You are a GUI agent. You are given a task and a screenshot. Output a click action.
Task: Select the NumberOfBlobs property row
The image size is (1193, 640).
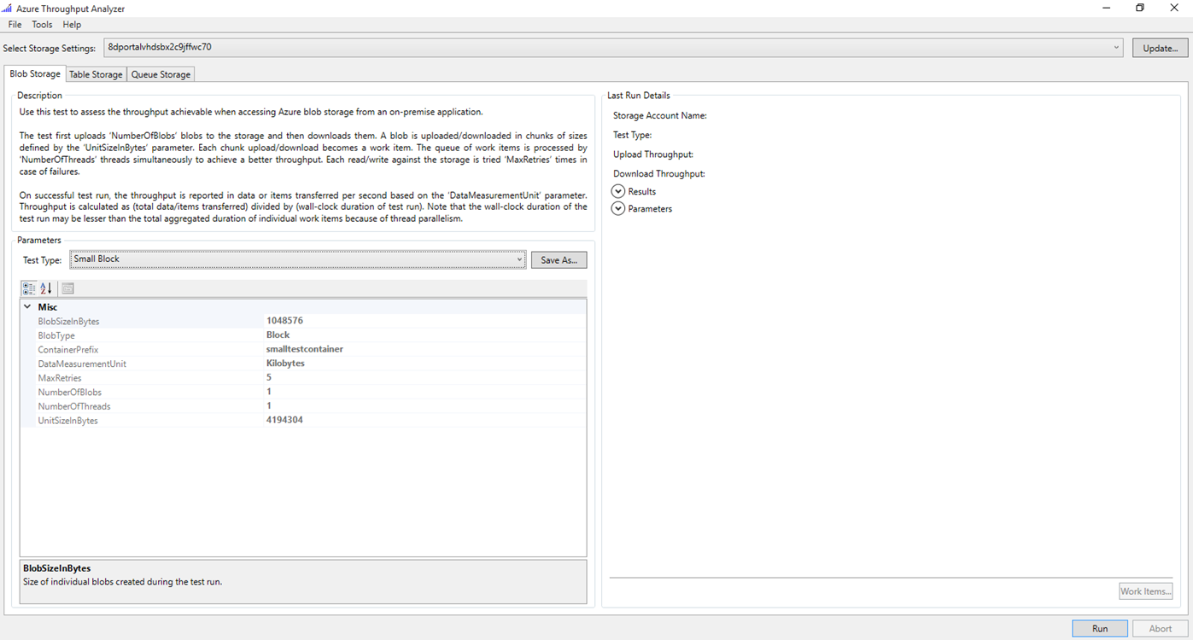pyautogui.click(x=303, y=392)
